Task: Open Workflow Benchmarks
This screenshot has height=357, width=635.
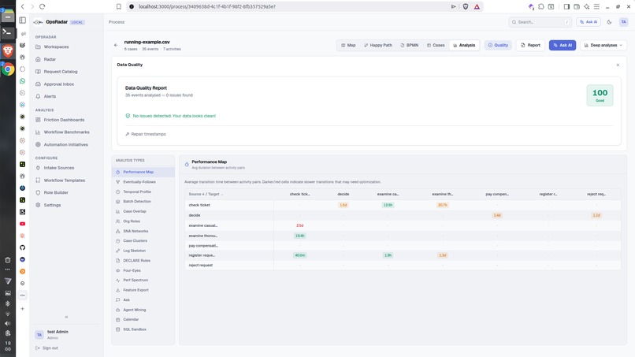Action: tap(66, 132)
